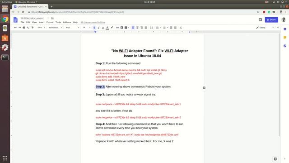Screen dimensions: 289x163
Task: Open the Editing mode dropdown
Action: click(x=265, y=28)
